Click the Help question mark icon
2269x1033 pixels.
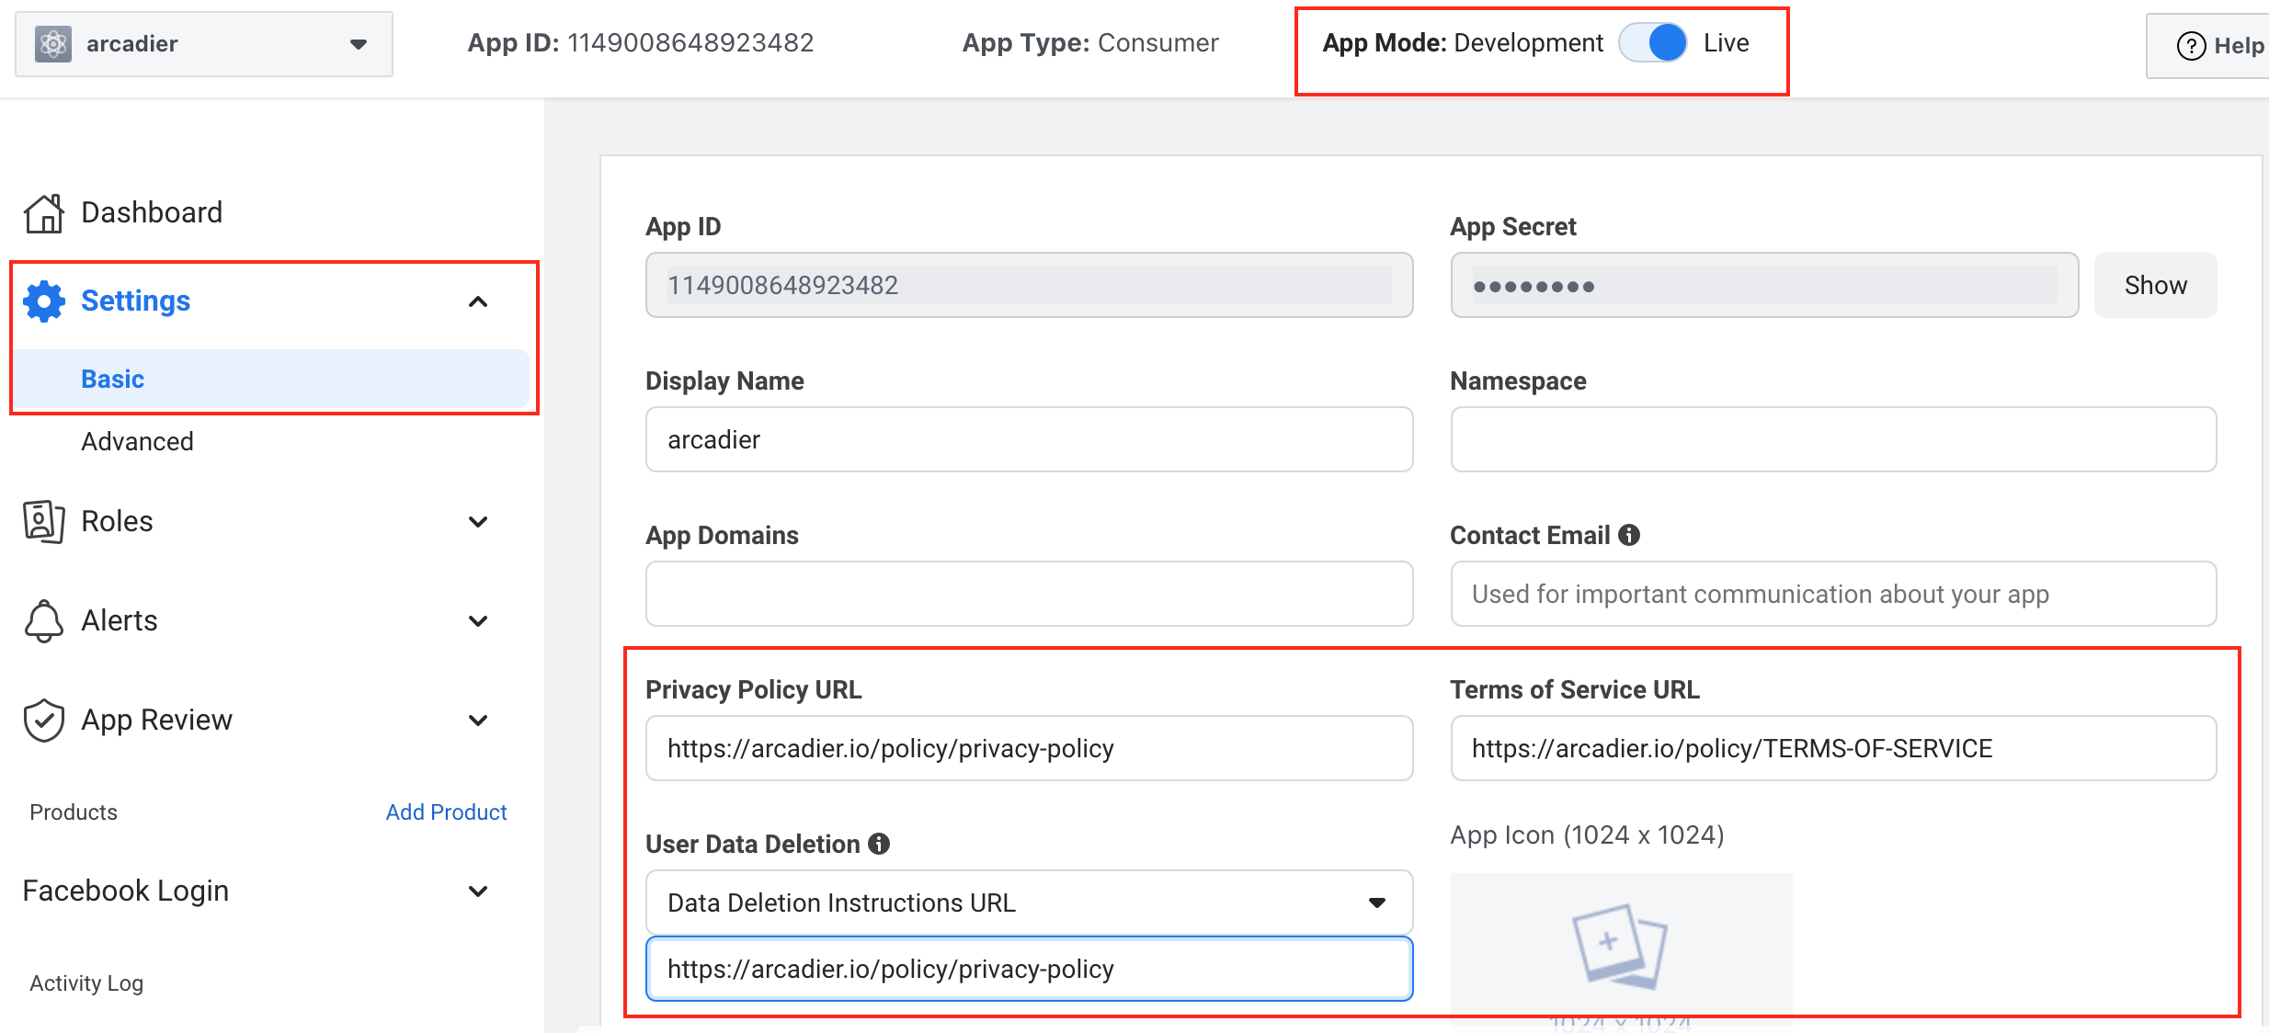(2192, 45)
